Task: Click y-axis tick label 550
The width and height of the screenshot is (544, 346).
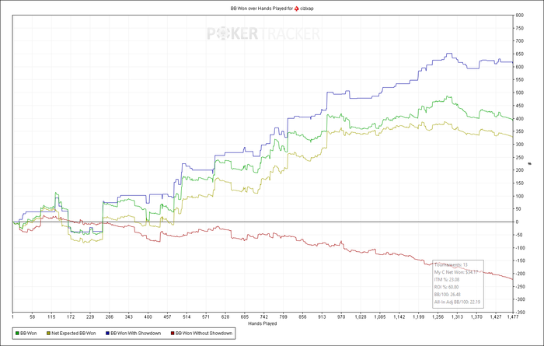Action: pyautogui.click(x=520, y=80)
